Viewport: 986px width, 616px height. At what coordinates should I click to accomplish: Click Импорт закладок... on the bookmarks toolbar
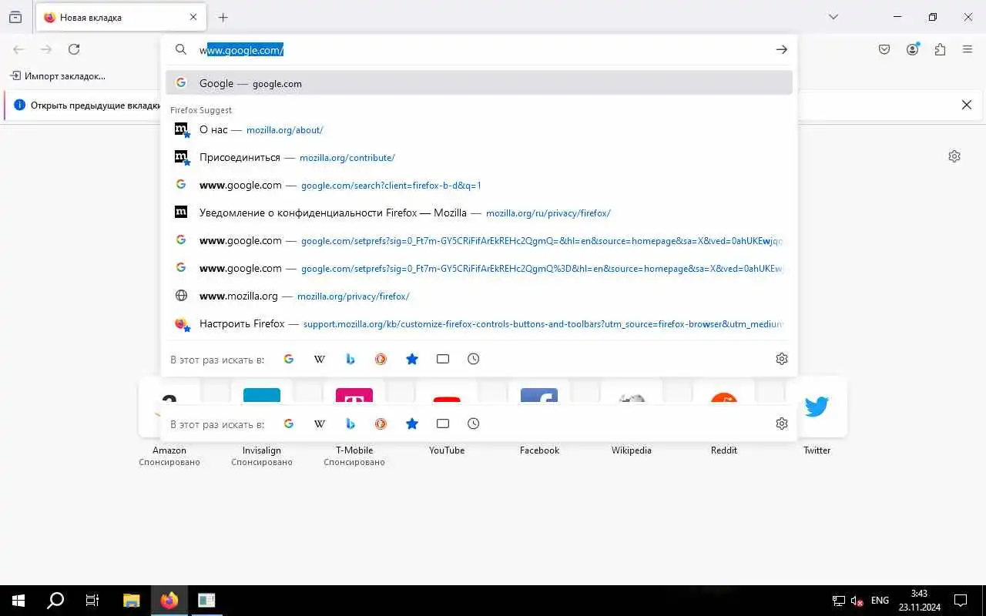click(x=58, y=75)
